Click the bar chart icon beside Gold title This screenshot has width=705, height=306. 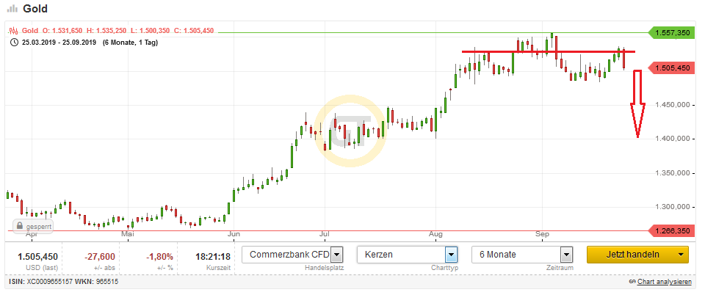click(x=12, y=8)
